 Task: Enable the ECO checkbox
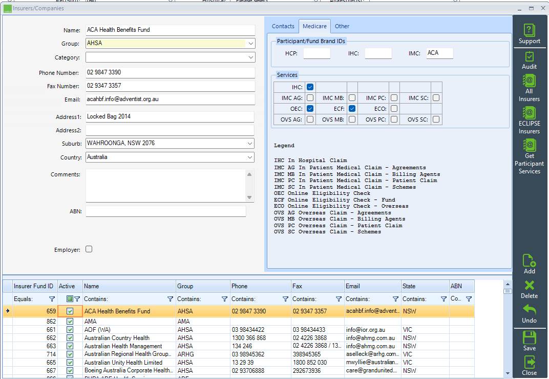(394, 109)
